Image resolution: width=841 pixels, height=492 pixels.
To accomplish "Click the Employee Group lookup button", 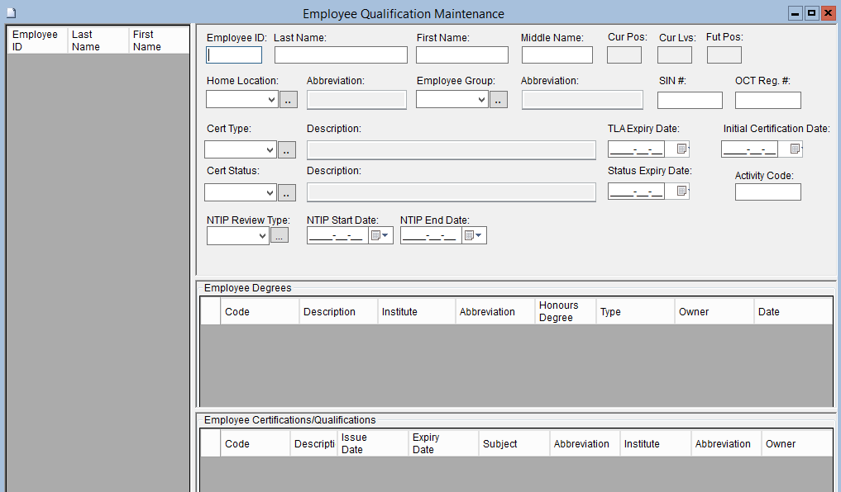I will coord(498,100).
